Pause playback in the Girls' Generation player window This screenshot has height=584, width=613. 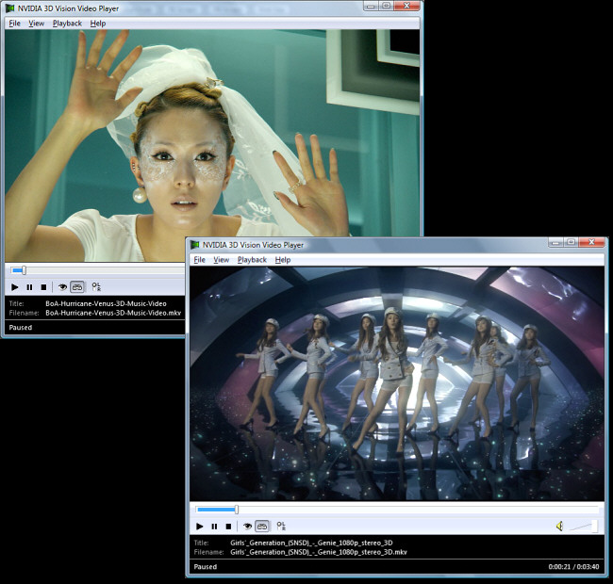[214, 527]
